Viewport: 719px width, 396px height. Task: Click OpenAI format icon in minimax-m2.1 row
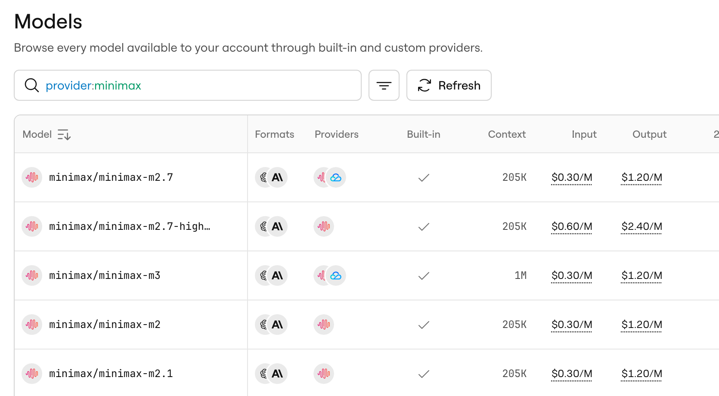pos(263,374)
